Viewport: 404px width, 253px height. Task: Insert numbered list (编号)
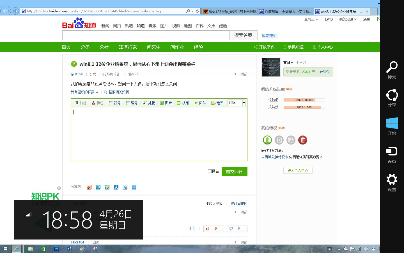[132, 103]
